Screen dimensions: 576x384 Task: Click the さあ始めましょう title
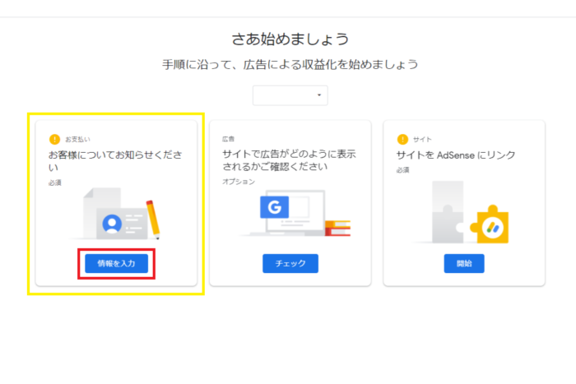coord(290,39)
